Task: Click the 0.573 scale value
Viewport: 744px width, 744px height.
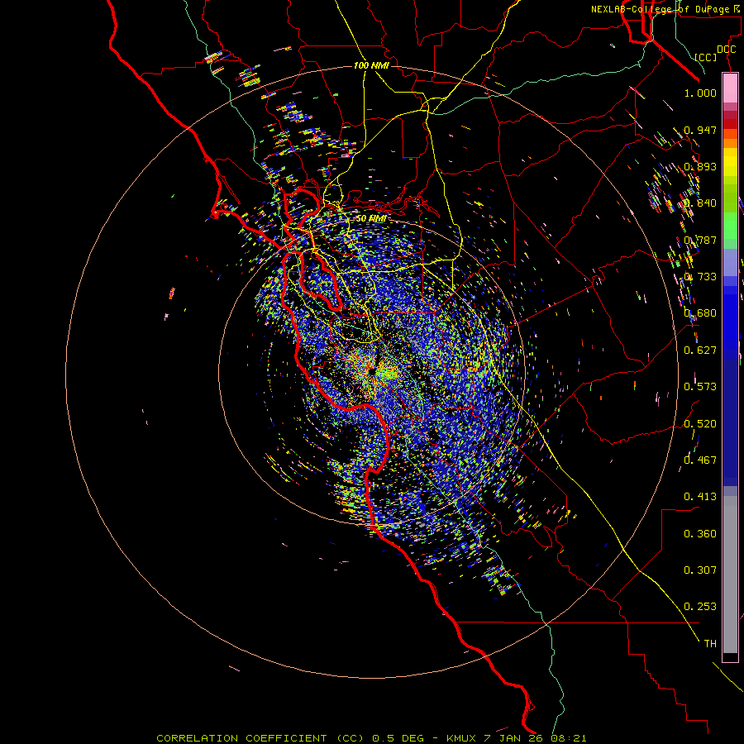Action: tap(700, 387)
